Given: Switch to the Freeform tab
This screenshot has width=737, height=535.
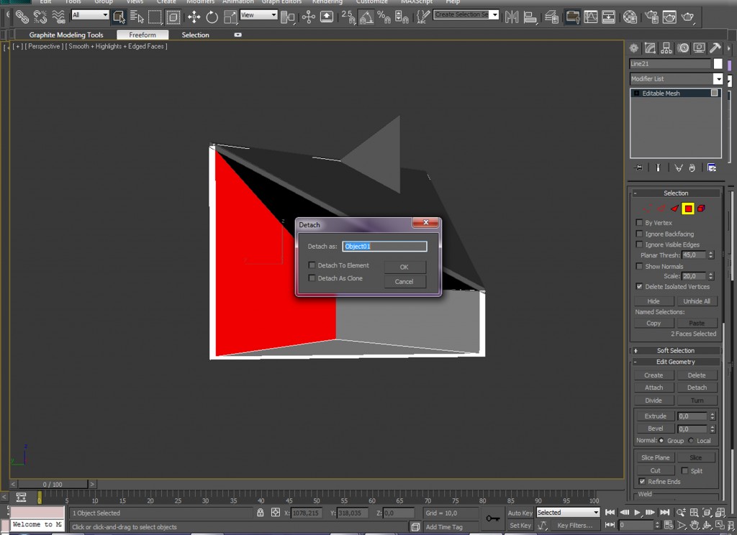Looking at the screenshot, I should 143,35.
